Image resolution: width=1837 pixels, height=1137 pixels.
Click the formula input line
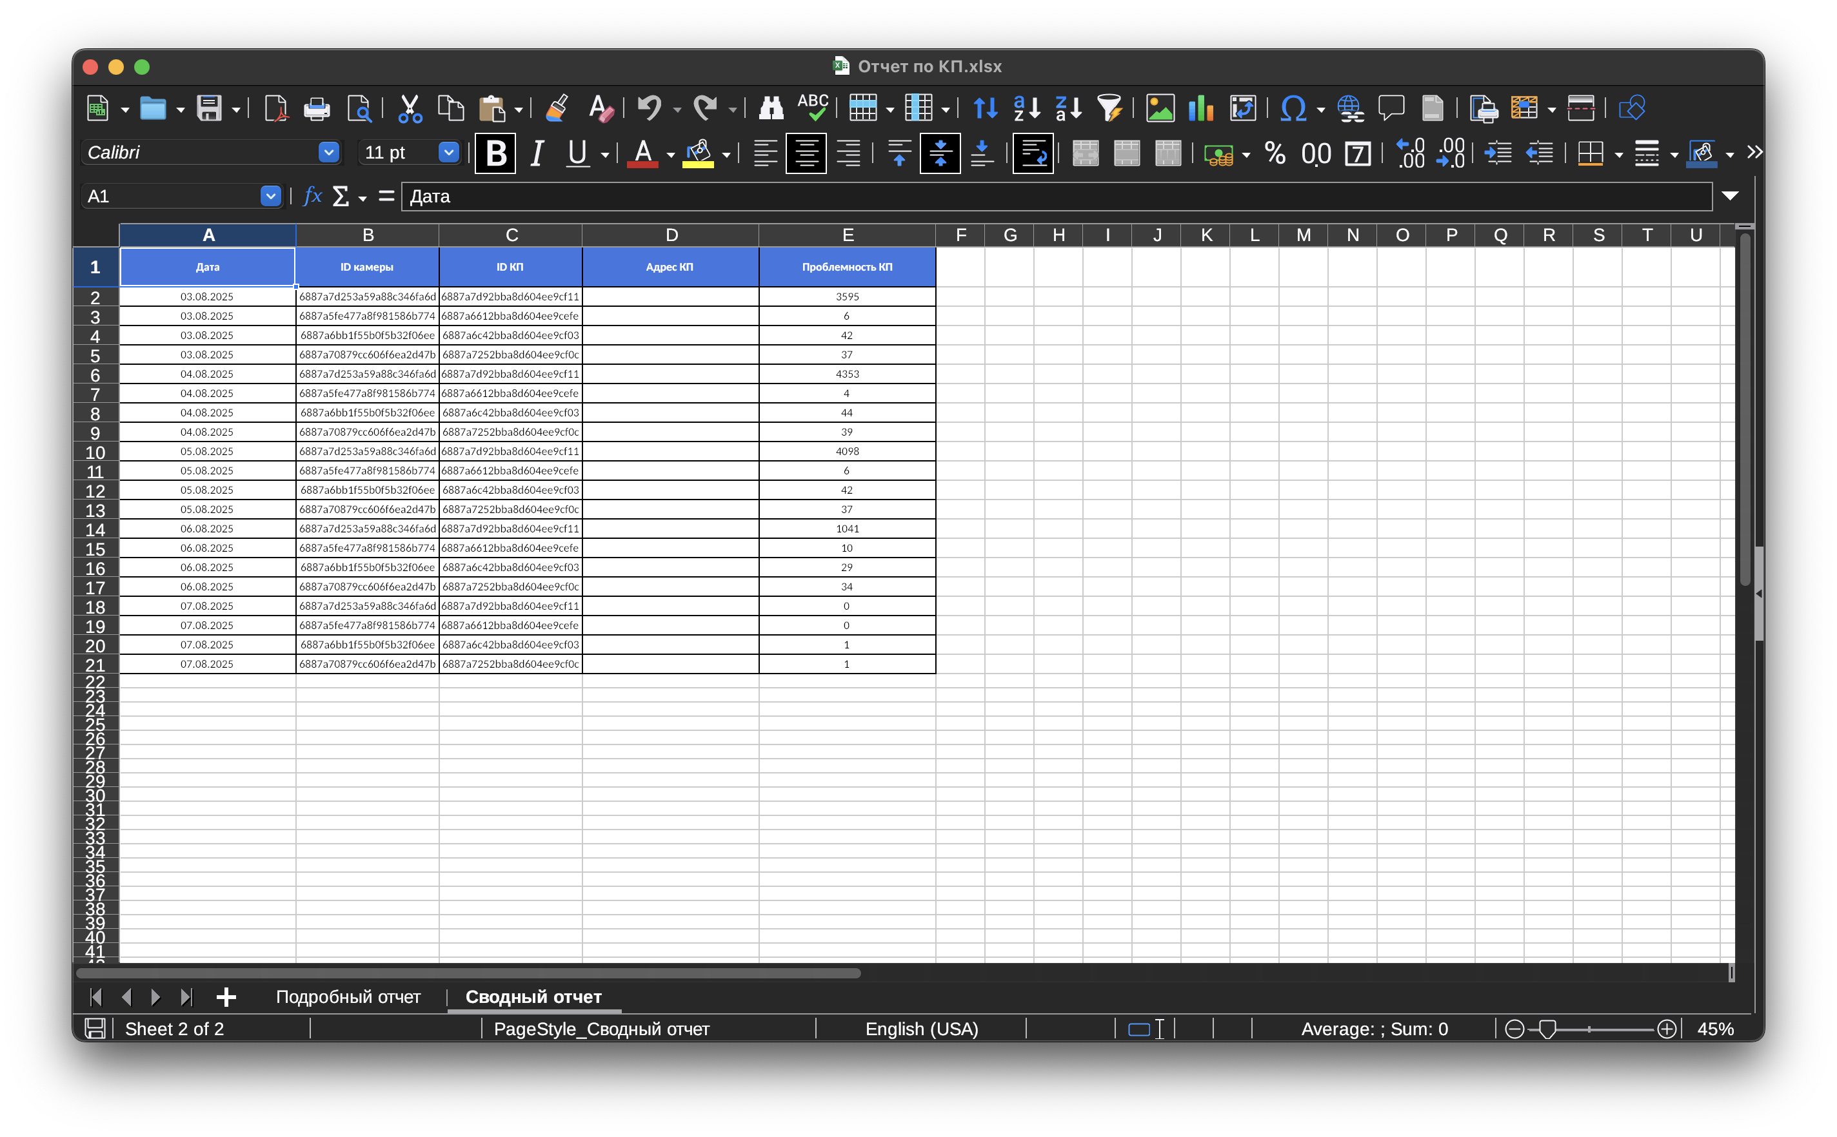1053,196
